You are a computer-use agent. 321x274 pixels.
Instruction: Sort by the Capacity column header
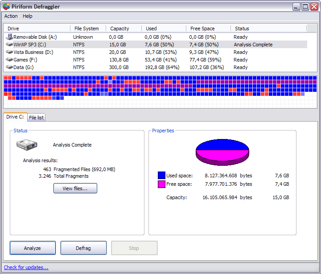point(123,29)
